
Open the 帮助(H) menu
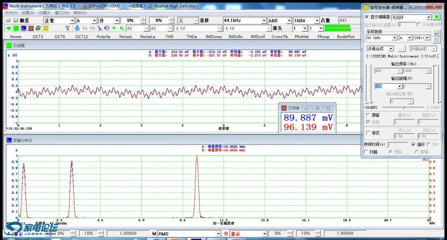coord(80,13)
